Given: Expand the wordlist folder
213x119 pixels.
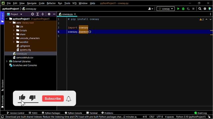Looking at the screenshot, I should pos(14,42).
